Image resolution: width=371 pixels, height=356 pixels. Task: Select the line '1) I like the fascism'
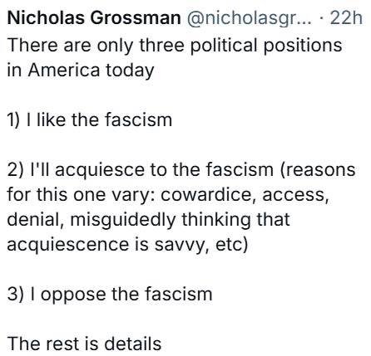pos(90,119)
